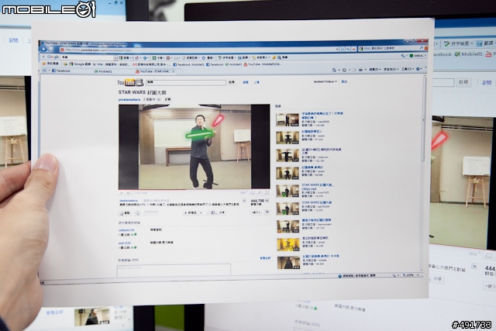Click the Internet Explorer forward arrow
Screen dimensions: 496x331
pos(51,49)
